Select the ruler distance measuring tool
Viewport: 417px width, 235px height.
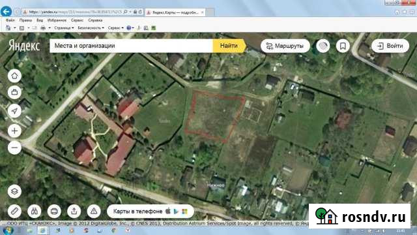click(14, 211)
